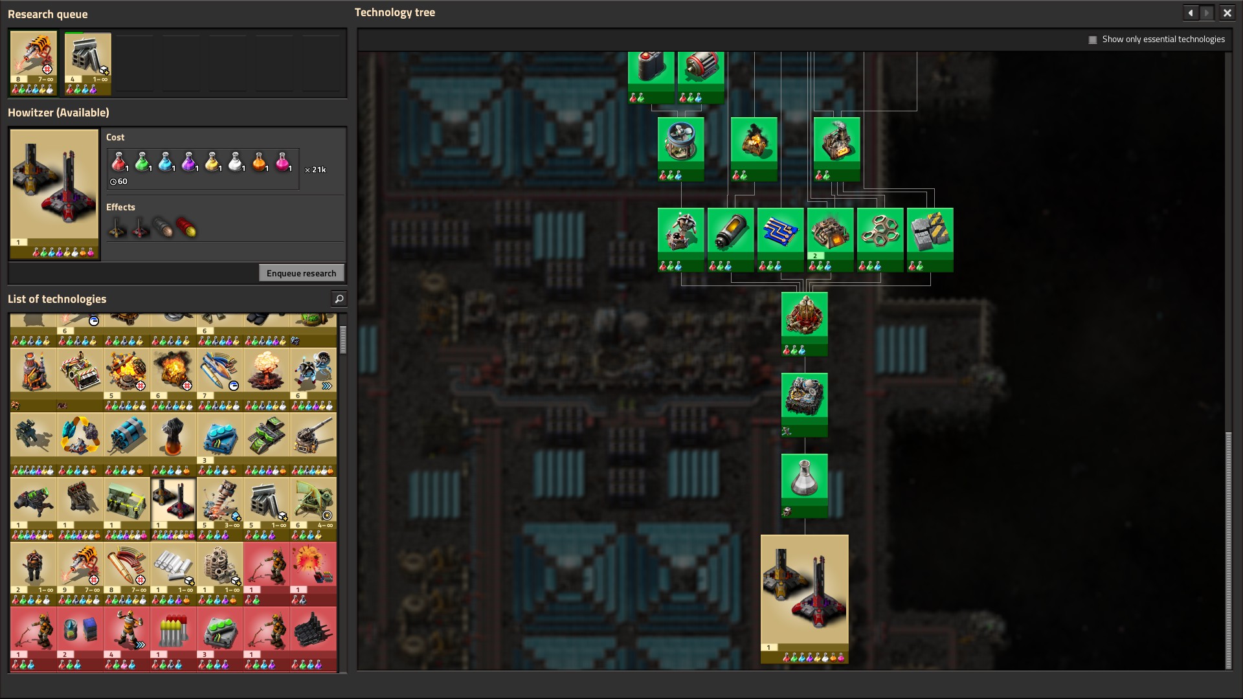
Task: Select the atomic bomb technology in list
Action: [265, 373]
